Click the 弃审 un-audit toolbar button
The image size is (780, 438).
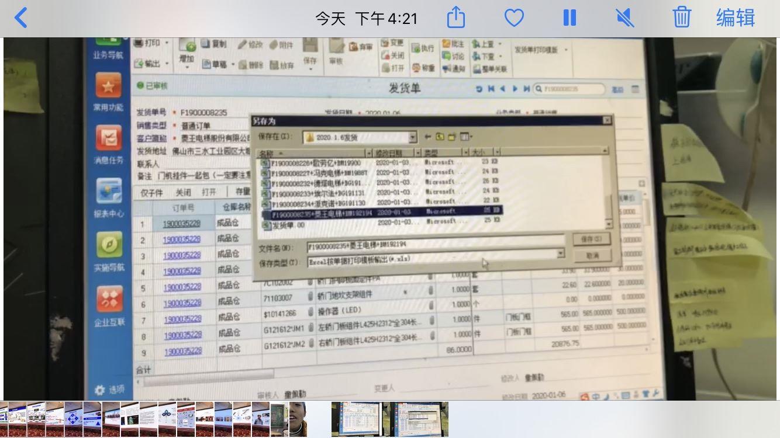(x=361, y=46)
